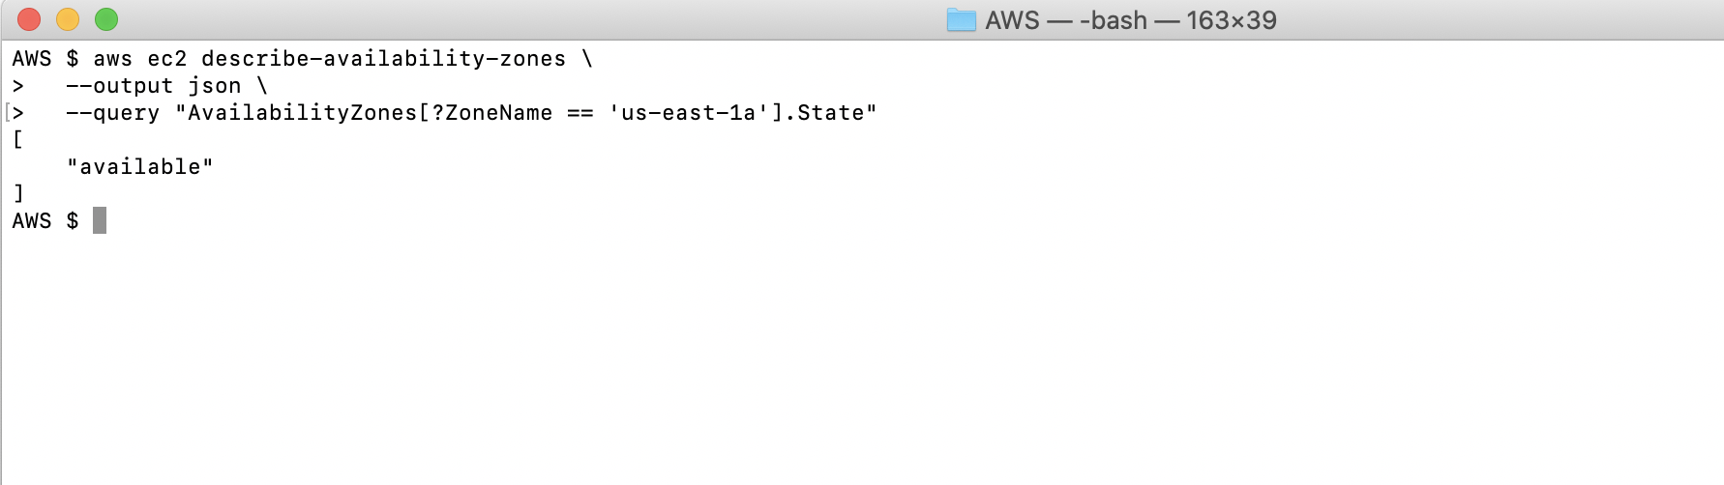Click the red close window button
Image resolution: width=1724 pixels, height=485 pixels.
(29, 19)
